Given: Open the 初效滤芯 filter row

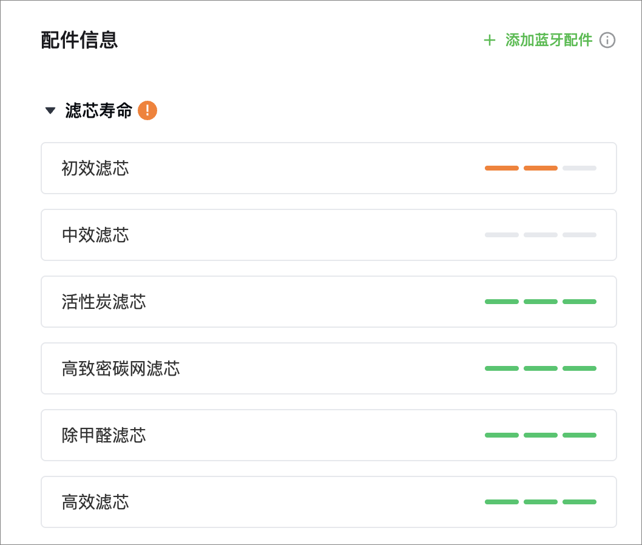Looking at the screenshot, I should [328, 168].
